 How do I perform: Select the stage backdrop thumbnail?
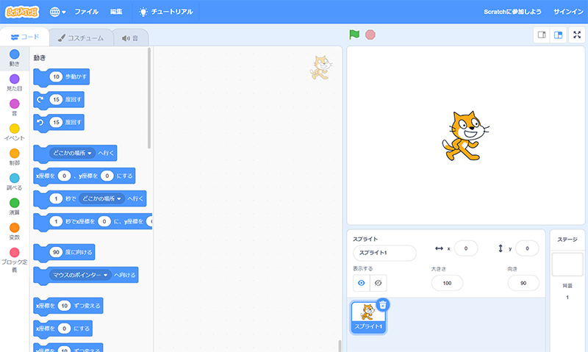click(x=567, y=265)
